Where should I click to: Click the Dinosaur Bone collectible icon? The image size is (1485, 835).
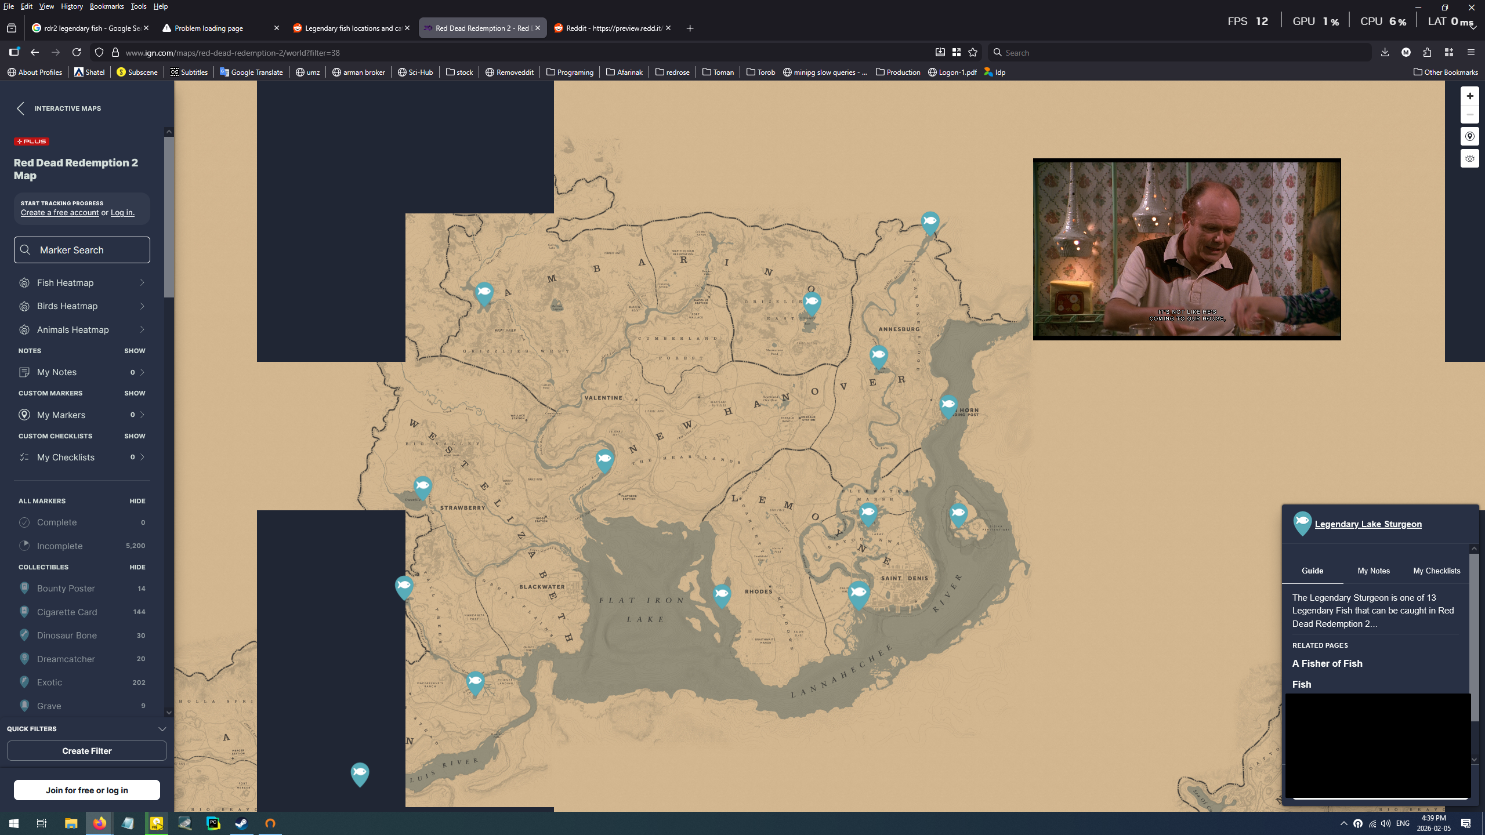tap(24, 635)
